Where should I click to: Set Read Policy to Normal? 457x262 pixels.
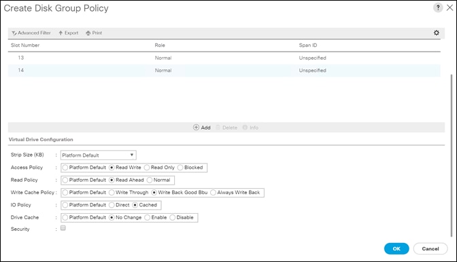click(x=150, y=180)
